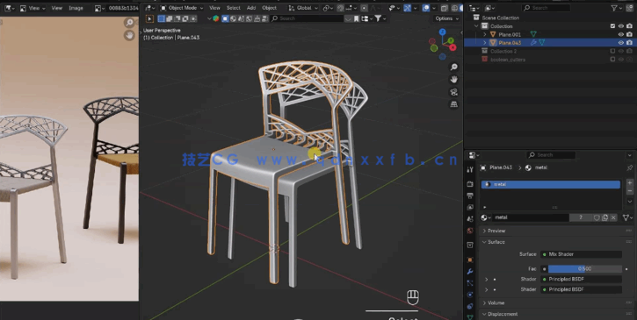Click the Mix Shader surface field
Screen dimensions: 637x320
[581, 254]
